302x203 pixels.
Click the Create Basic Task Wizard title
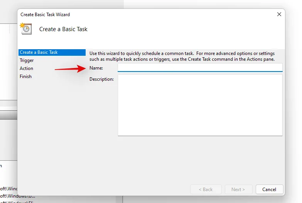(45, 15)
